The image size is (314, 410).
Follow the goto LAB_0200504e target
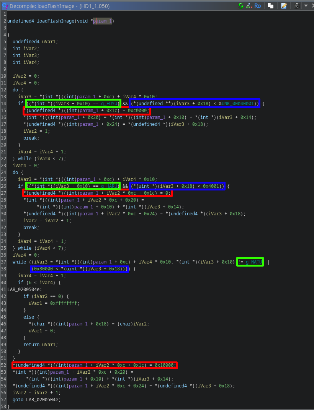click(43, 400)
